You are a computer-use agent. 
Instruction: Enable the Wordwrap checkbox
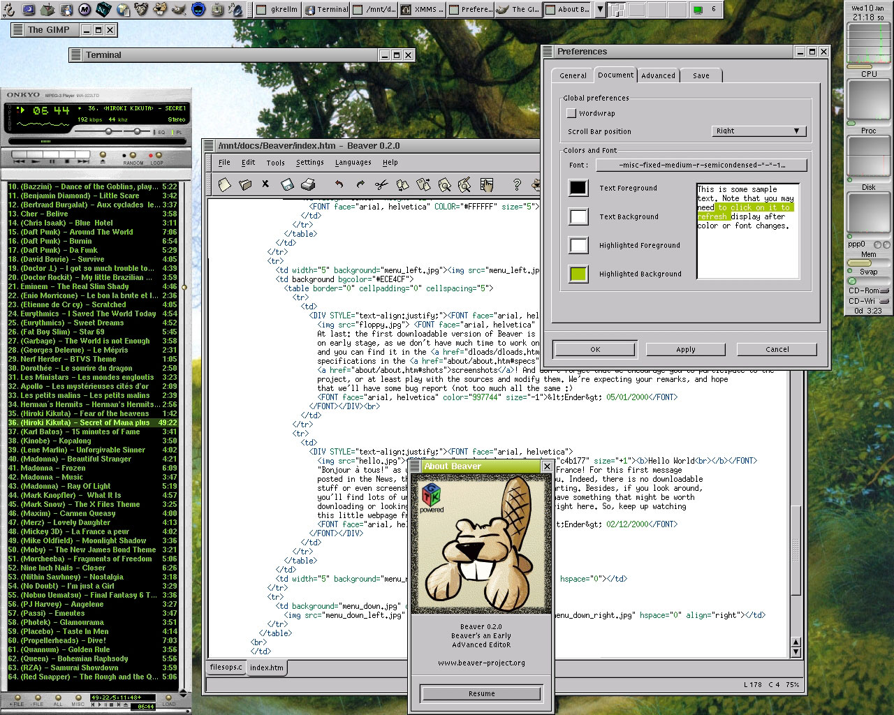click(x=571, y=113)
